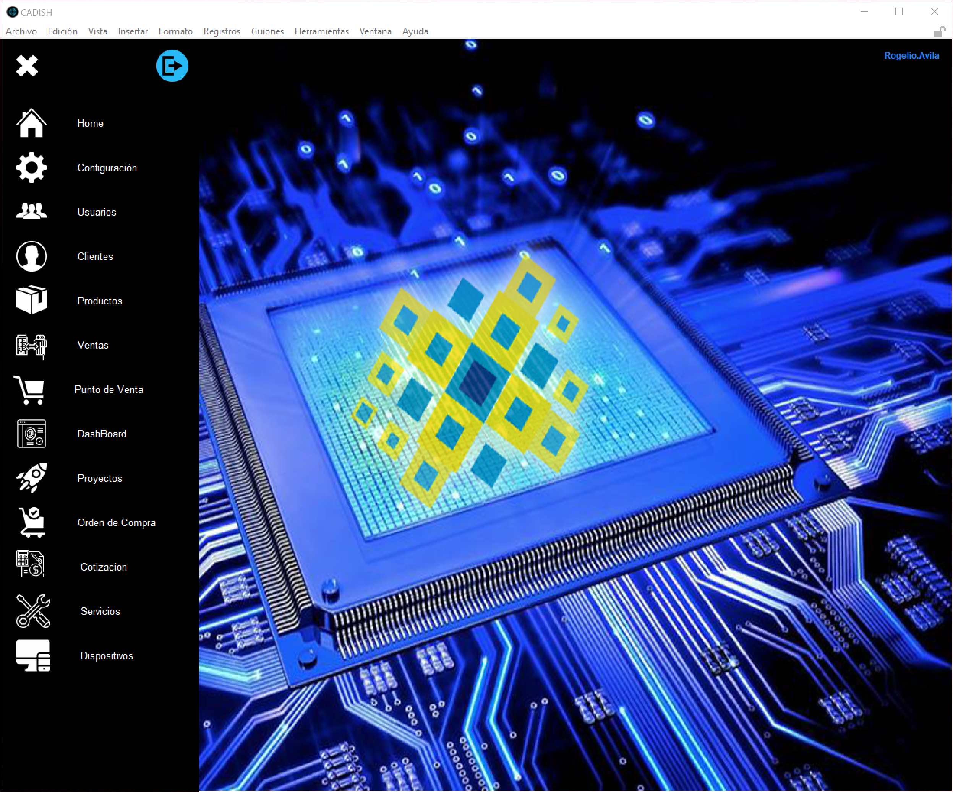This screenshot has height=792, width=953.
Task: Click the Dispositivos devices icon
Action: [33, 655]
